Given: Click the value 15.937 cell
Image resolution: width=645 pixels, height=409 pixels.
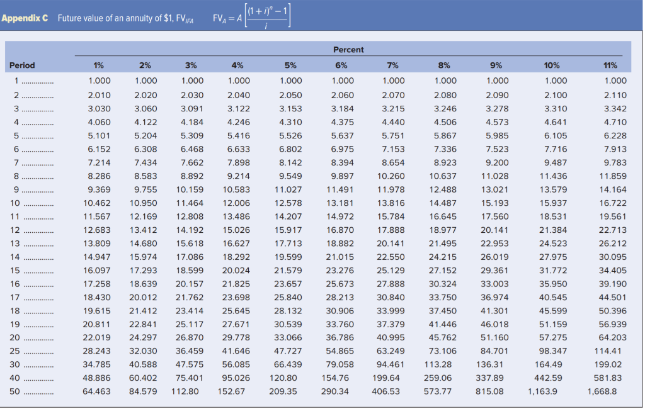Looking at the screenshot, I should coord(553,203).
